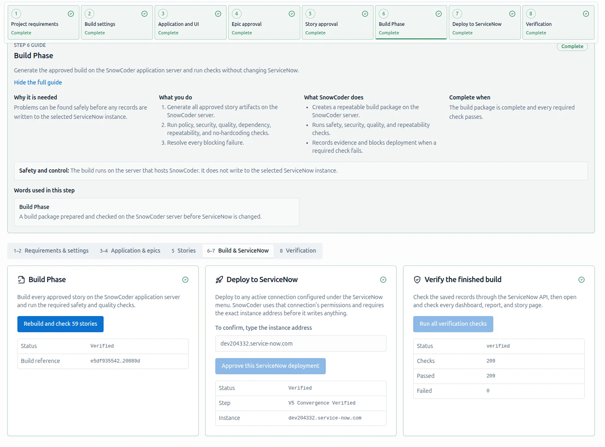Viewport: 605px width, 447px height.
Task: Click the Build Phase glossary definition box
Action: tap(157, 212)
